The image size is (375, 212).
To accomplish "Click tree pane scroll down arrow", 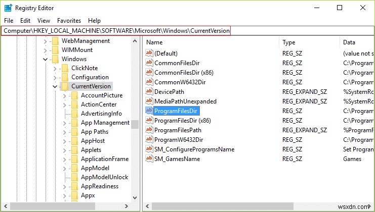I will click(x=135, y=198).
